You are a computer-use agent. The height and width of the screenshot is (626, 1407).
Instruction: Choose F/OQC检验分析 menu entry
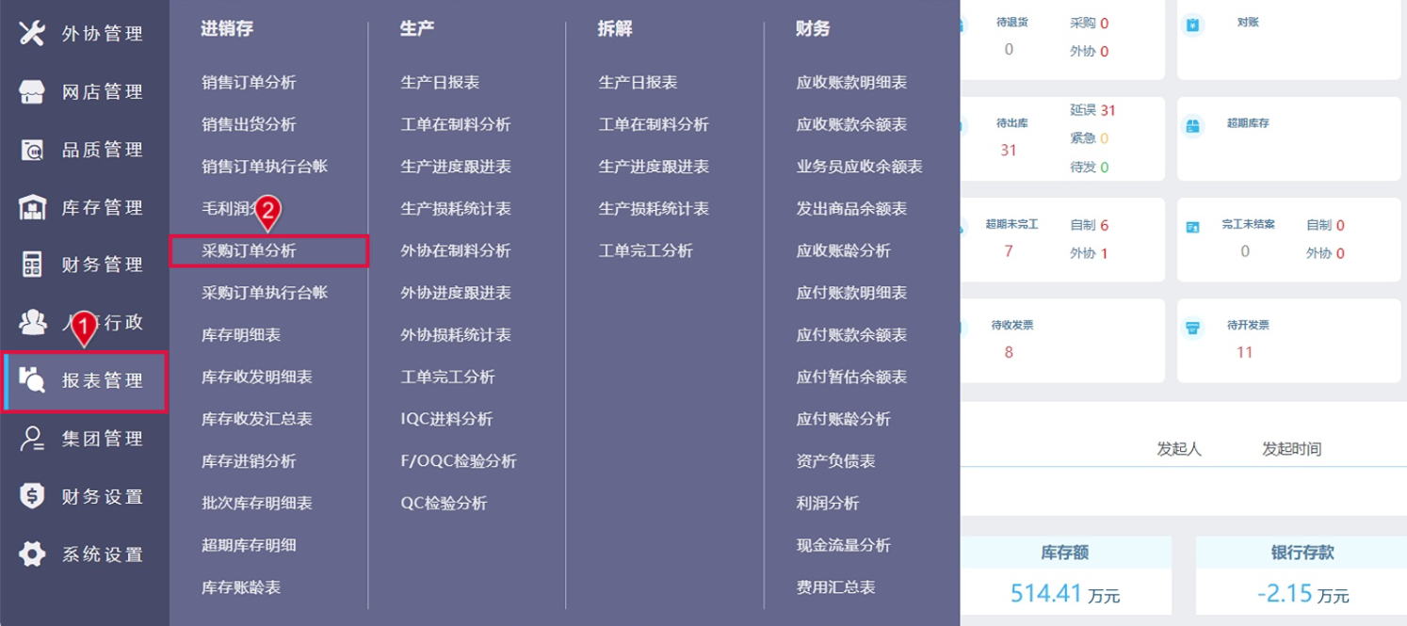[459, 461]
